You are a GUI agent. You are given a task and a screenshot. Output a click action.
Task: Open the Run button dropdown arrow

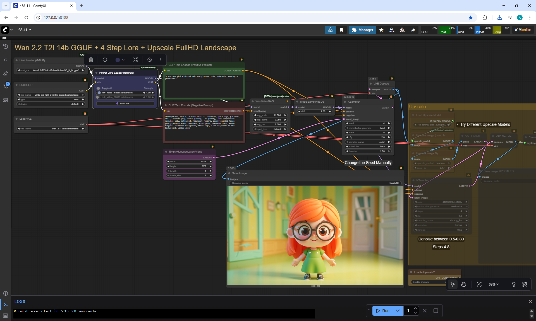pos(398,311)
